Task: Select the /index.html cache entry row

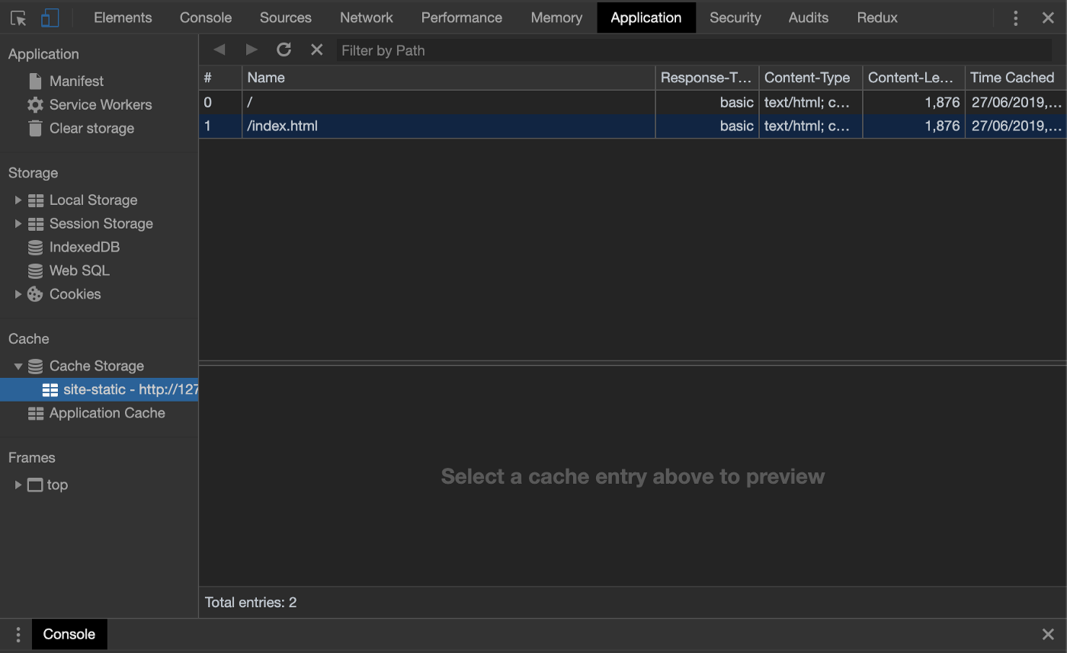Action: point(450,126)
